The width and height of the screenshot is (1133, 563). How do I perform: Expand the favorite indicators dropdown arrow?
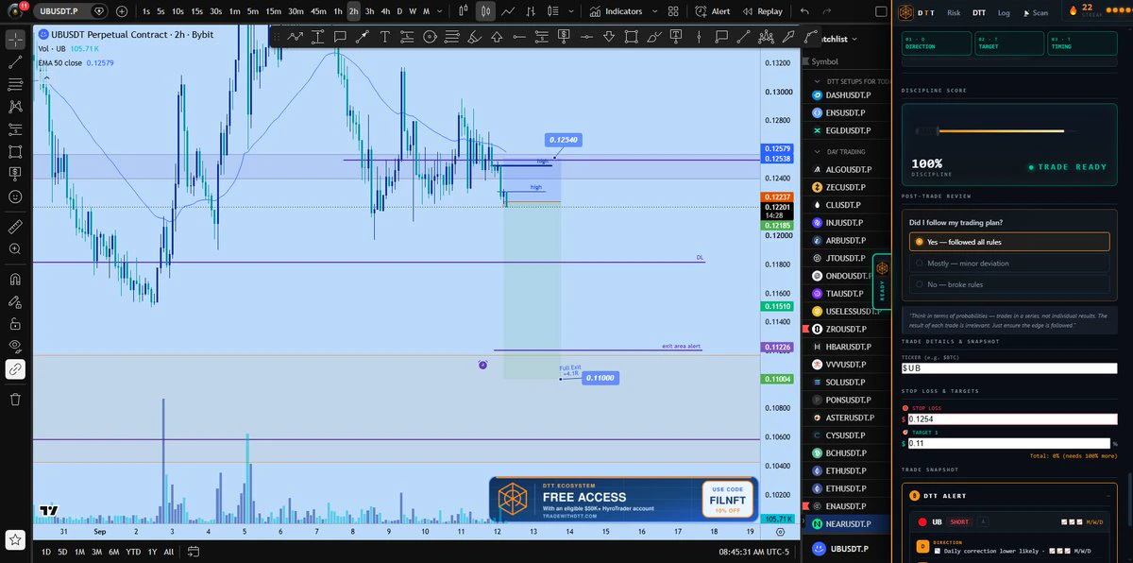coord(652,11)
